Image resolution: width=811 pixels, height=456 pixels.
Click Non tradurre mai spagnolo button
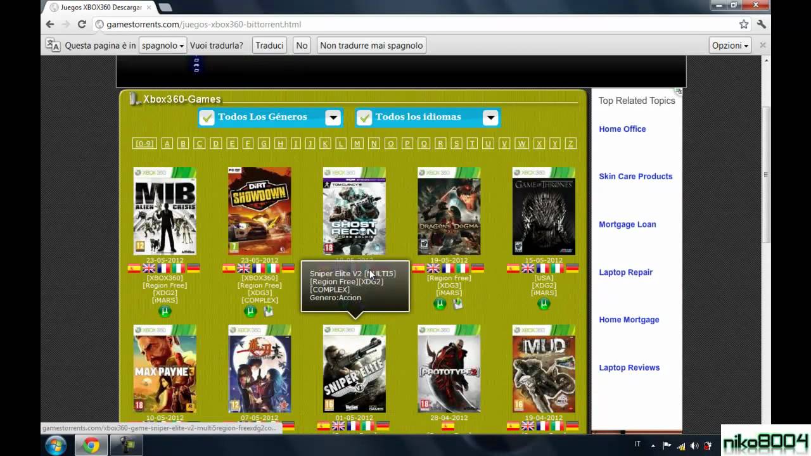(x=371, y=46)
